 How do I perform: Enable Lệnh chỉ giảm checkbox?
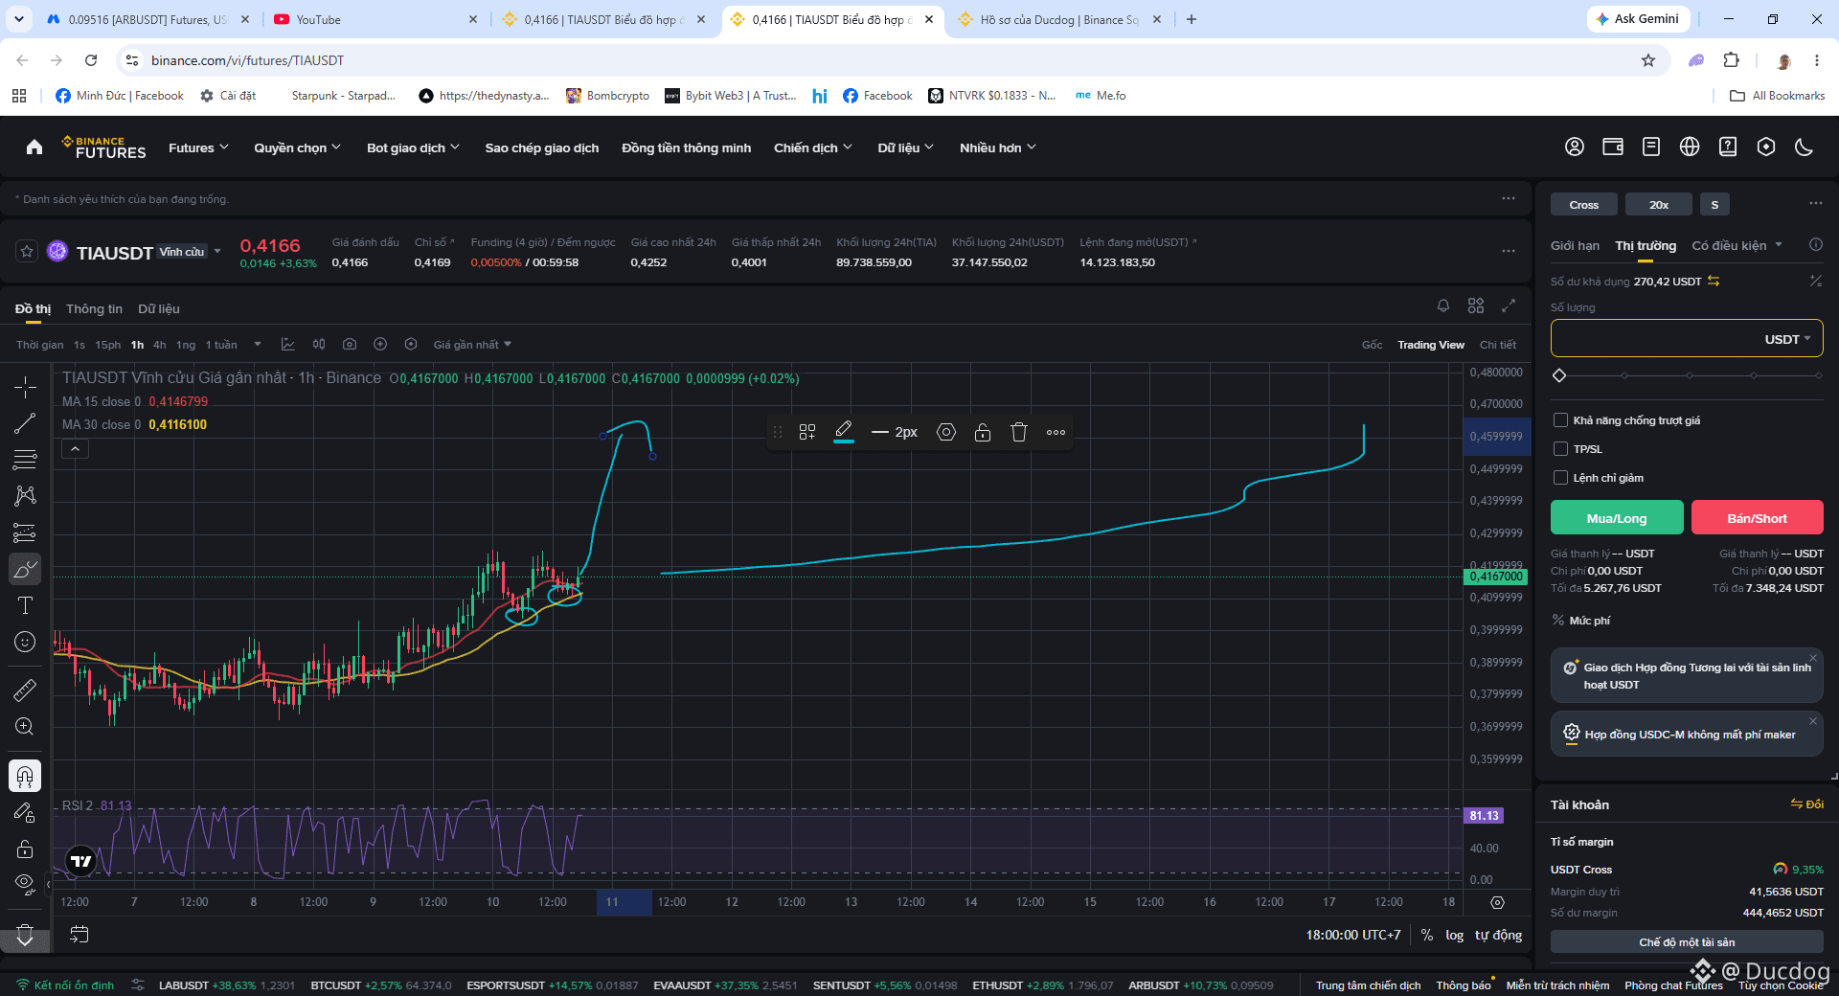pyautogui.click(x=1561, y=478)
